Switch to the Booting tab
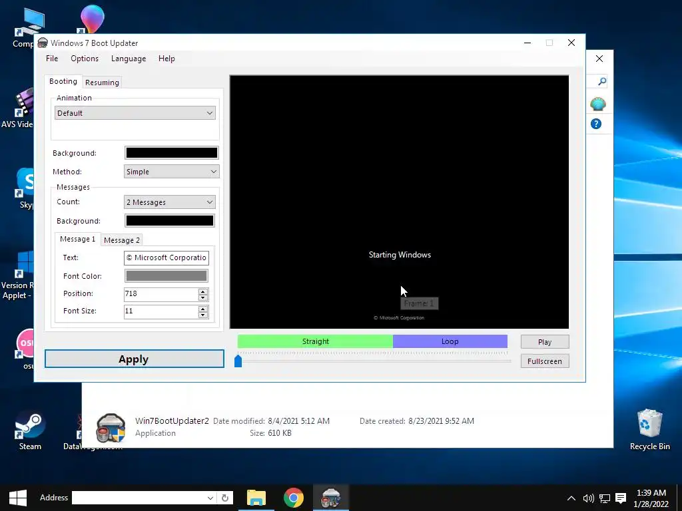682x511 pixels. [x=63, y=81]
